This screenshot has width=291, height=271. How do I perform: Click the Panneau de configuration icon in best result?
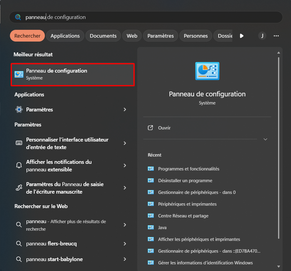click(19, 74)
